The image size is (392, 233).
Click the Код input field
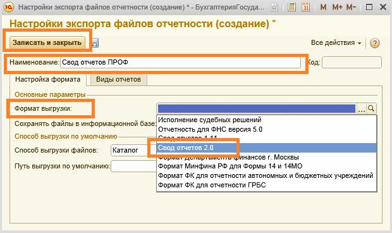pos(352,62)
